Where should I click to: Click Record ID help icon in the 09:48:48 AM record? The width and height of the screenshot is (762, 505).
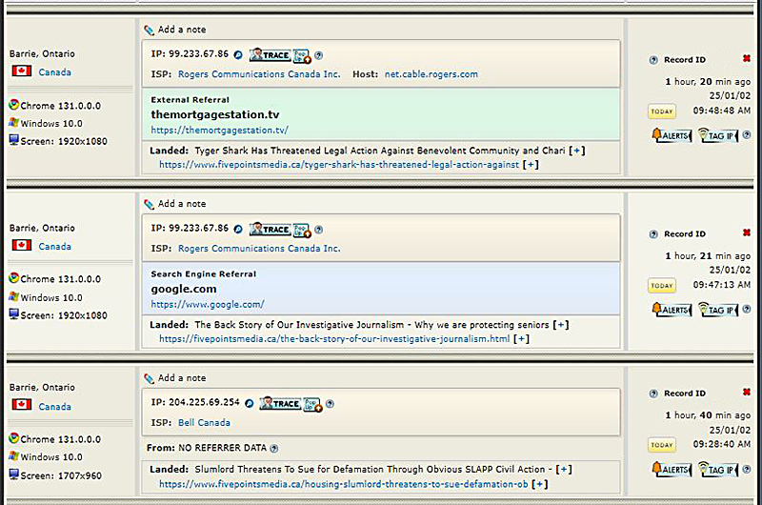pyautogui.click(x=653, y=60)
